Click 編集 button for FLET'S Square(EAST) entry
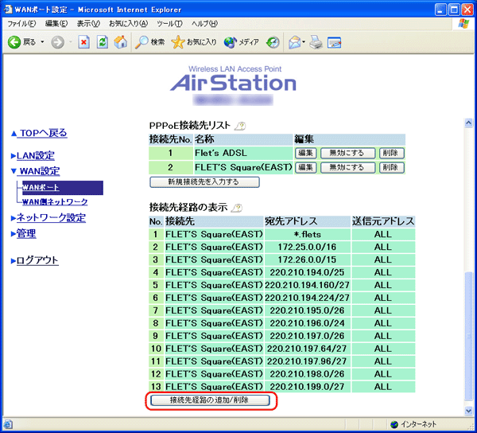This screenshot has height=433, width=477. tap(306, 167)
